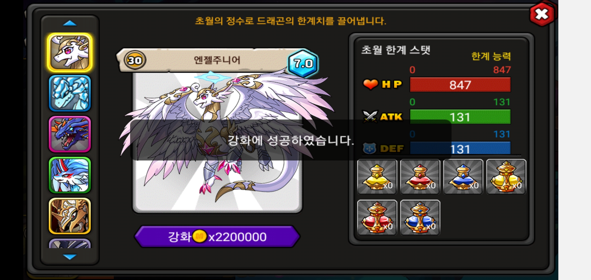Select the blue-maned white dragon portrait
Viewport: 591px width, 280px height.
pyautogui.click(x=70, y=175)
